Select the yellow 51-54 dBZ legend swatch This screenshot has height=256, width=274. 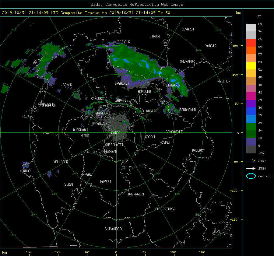(x=251, y=65)
